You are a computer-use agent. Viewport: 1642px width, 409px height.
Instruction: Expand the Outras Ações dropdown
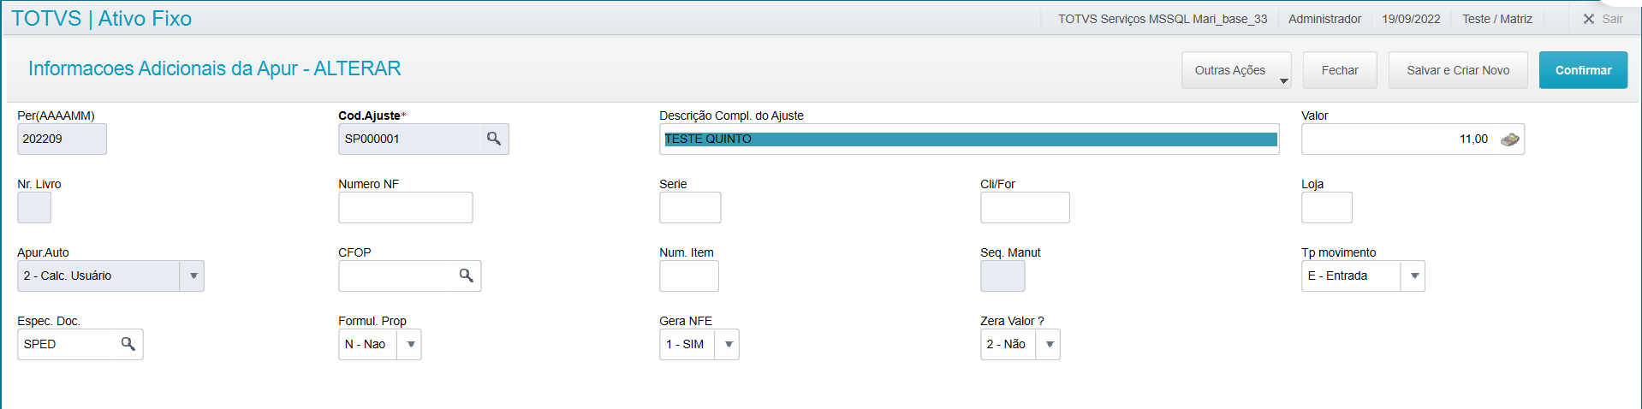click(1236, 70)
